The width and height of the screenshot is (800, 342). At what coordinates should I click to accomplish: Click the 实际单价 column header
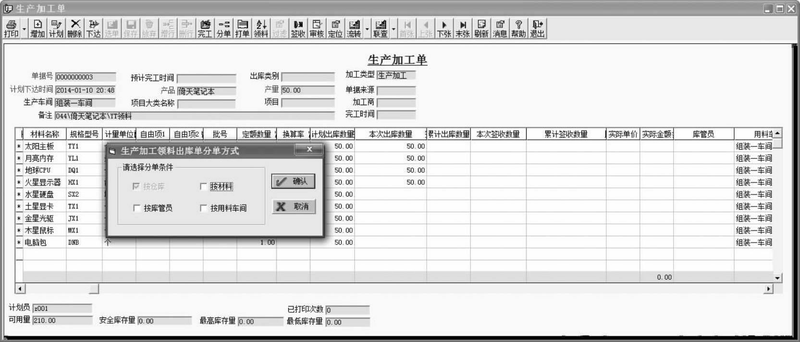(x=623, y=134)
